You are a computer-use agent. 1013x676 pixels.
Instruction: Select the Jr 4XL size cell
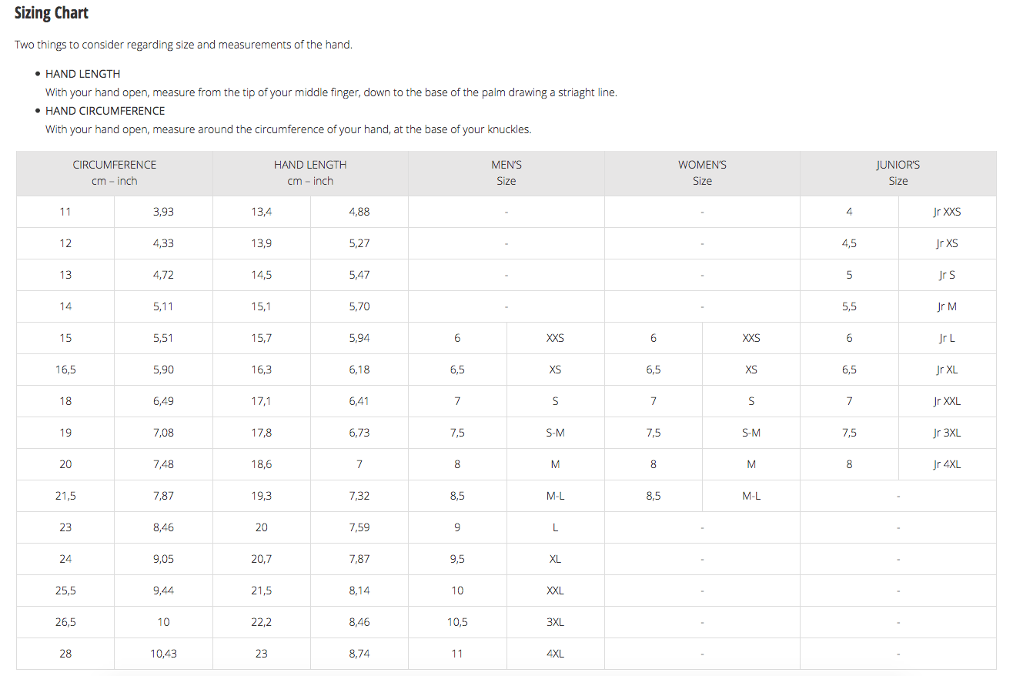947,464
